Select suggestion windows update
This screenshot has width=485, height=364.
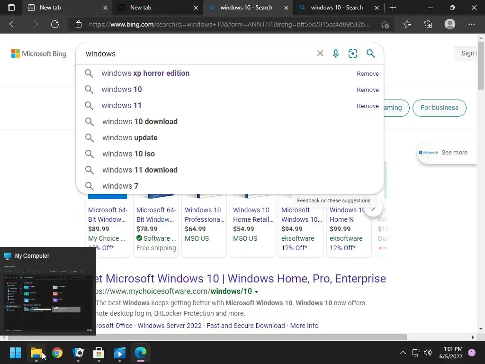tap(230, 138)
